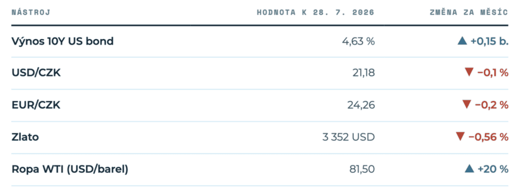Click the 21,18 USD/CZK value

pos(364,73)
